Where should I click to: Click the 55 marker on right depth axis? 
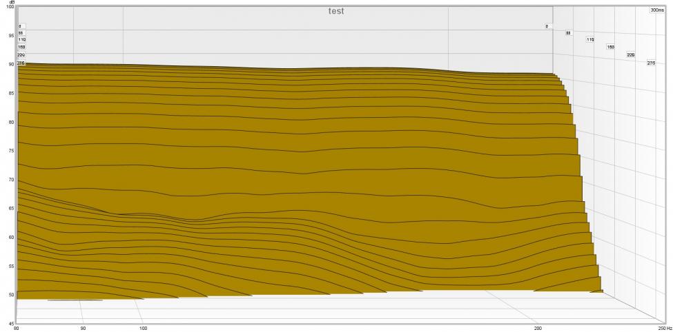[568, 32]
